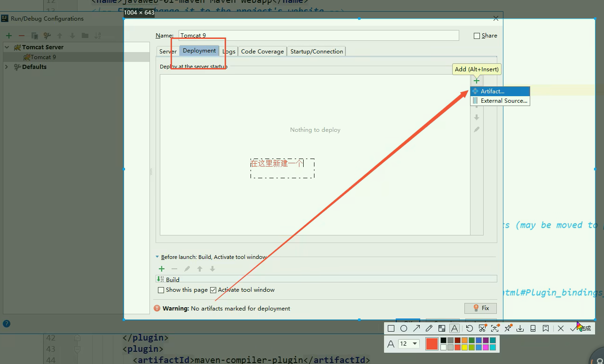Viewport: 604px width, 364px height.
Task: Move configuration down in left toolbar
Action: point(72,36)
